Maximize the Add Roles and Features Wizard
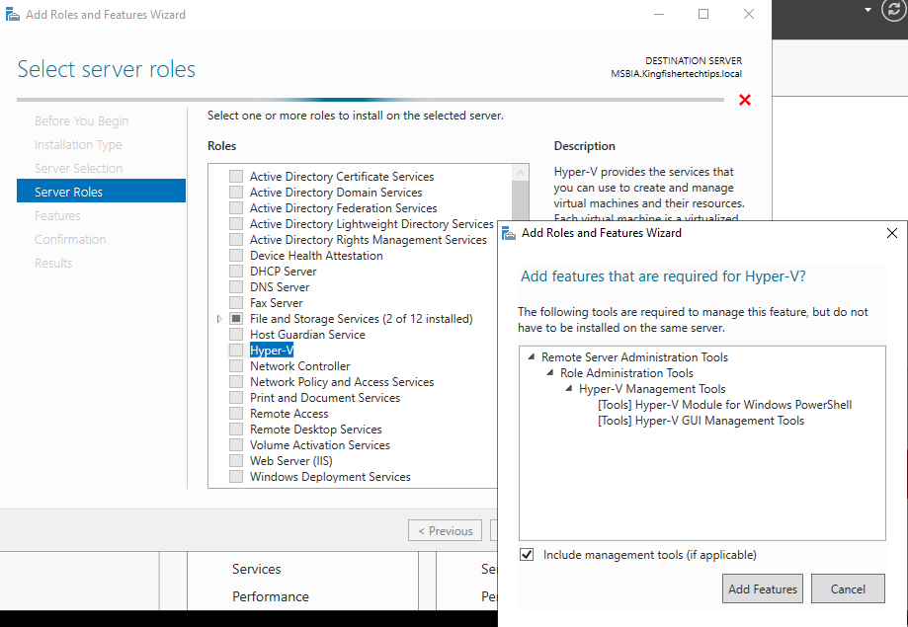The image size is (908, 627). click(703, 14)
